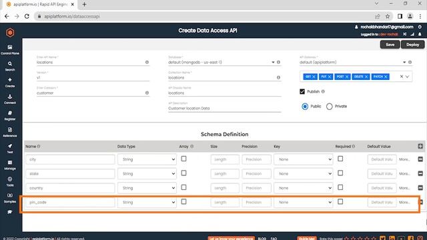Click info icon beside API name field
The height and width of the screenshot is (240, 427).
point(147,62)
